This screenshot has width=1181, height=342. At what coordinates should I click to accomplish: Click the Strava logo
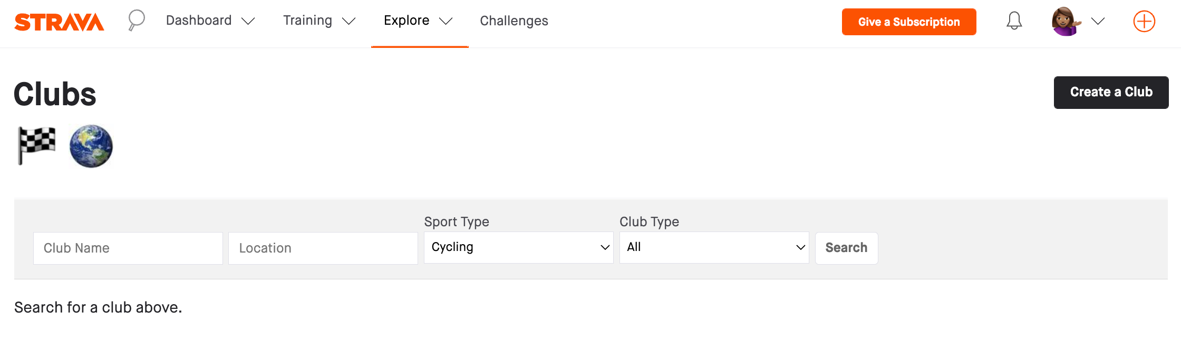pyautogui.click(x=59, y=22)
